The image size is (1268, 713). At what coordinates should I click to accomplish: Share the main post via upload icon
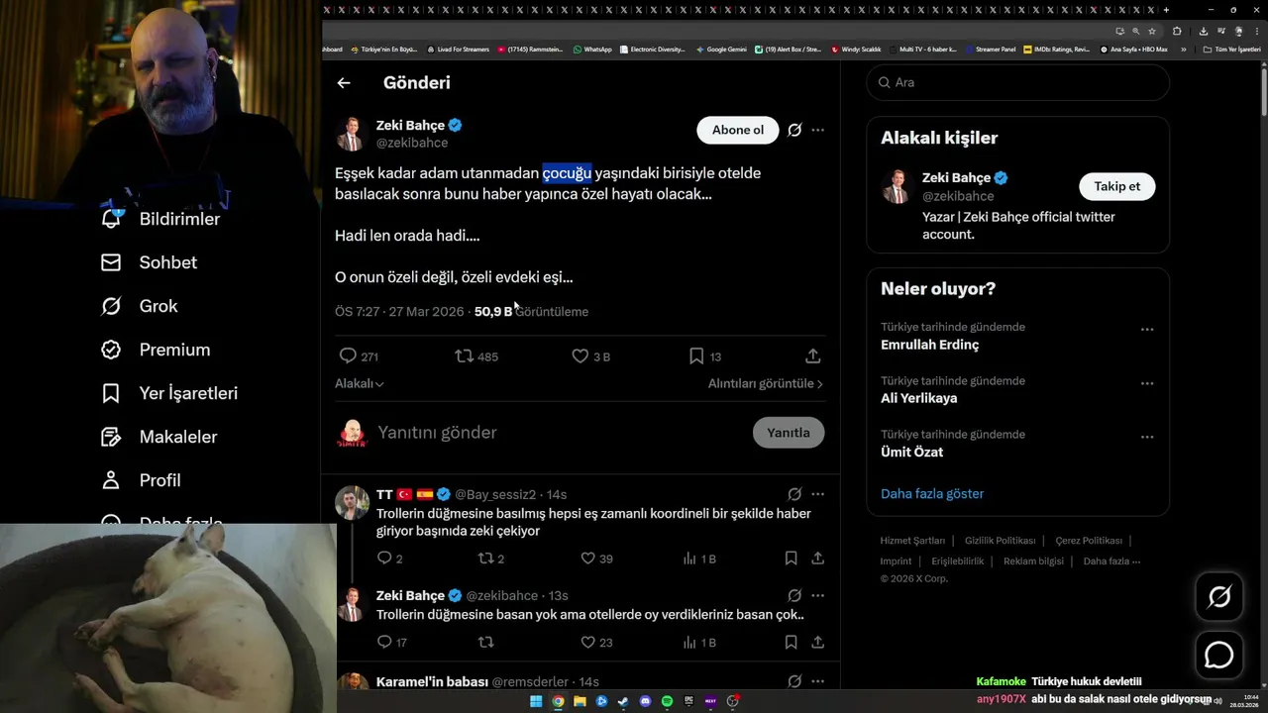point(812,356)
